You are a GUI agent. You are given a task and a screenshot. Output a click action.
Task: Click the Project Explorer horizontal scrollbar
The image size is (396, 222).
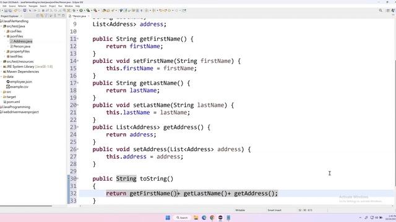[26, 206]
